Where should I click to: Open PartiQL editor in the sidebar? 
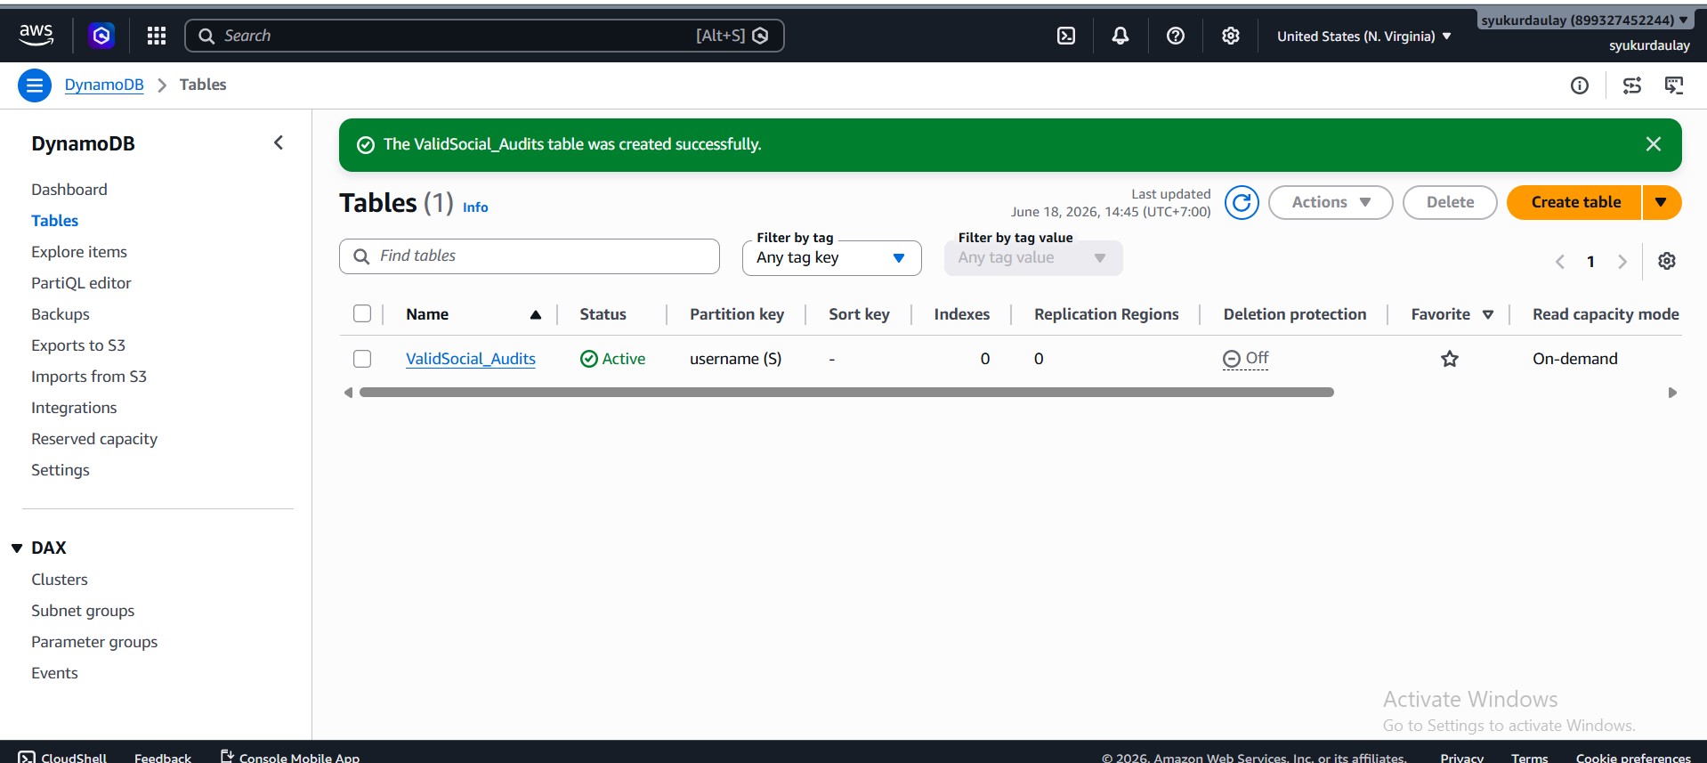[81, 283]
